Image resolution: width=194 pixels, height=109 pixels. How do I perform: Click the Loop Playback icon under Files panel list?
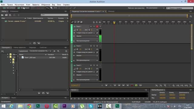point(35,43)
